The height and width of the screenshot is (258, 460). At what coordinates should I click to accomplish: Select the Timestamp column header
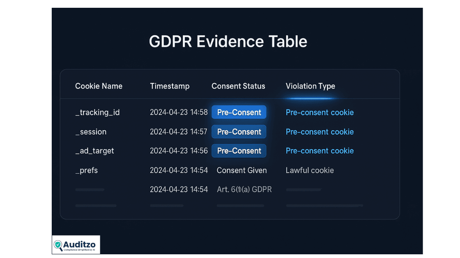(x=170, y=86)
